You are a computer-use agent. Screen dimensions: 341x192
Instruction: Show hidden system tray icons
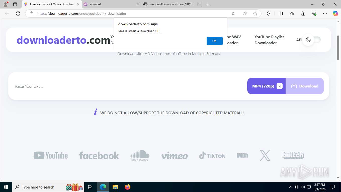point(291,187)
